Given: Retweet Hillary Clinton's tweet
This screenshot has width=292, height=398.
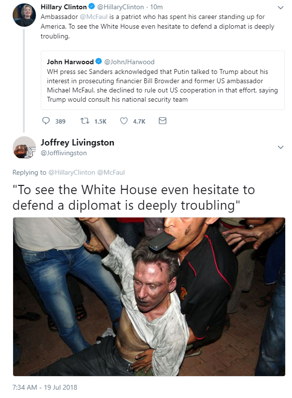Looking at the screenshot, I should click(x=85, y=121).
